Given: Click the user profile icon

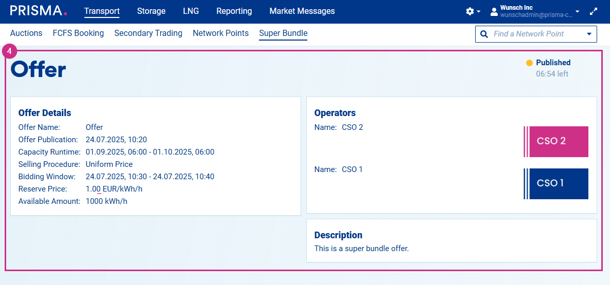Looking at the screenshot, I should (494, 11).
